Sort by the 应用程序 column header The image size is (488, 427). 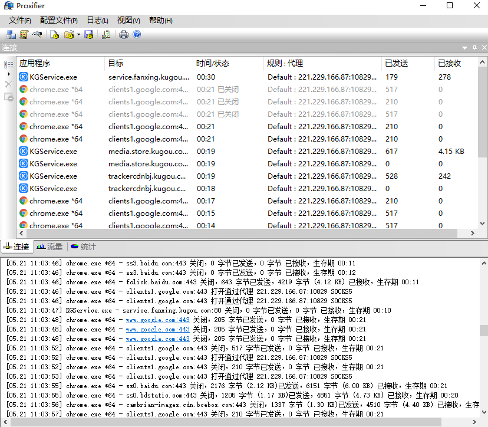60,63
